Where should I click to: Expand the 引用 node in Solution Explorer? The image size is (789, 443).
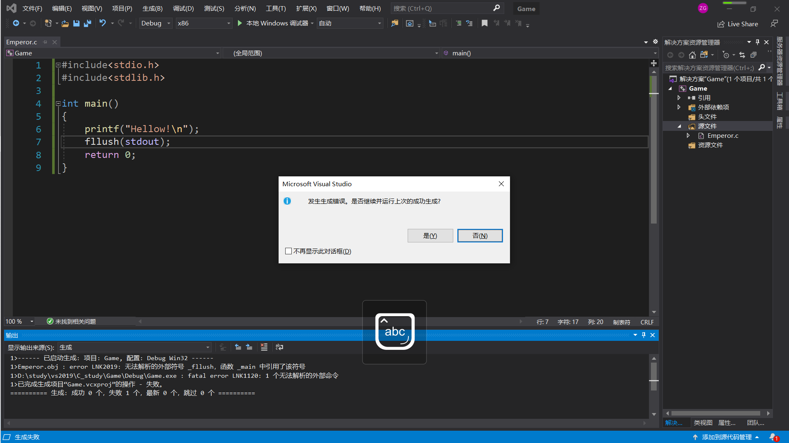(679, 98)
